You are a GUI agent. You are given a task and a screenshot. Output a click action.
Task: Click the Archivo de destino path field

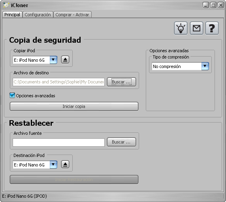click(58, 82)
